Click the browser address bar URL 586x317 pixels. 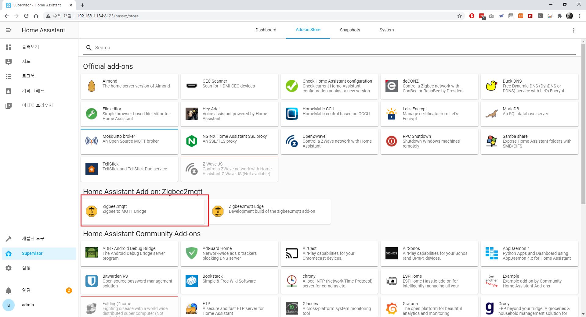108,16
